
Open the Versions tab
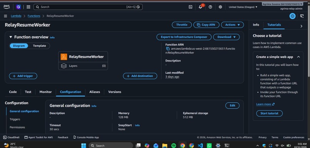[x=115, y=92]
